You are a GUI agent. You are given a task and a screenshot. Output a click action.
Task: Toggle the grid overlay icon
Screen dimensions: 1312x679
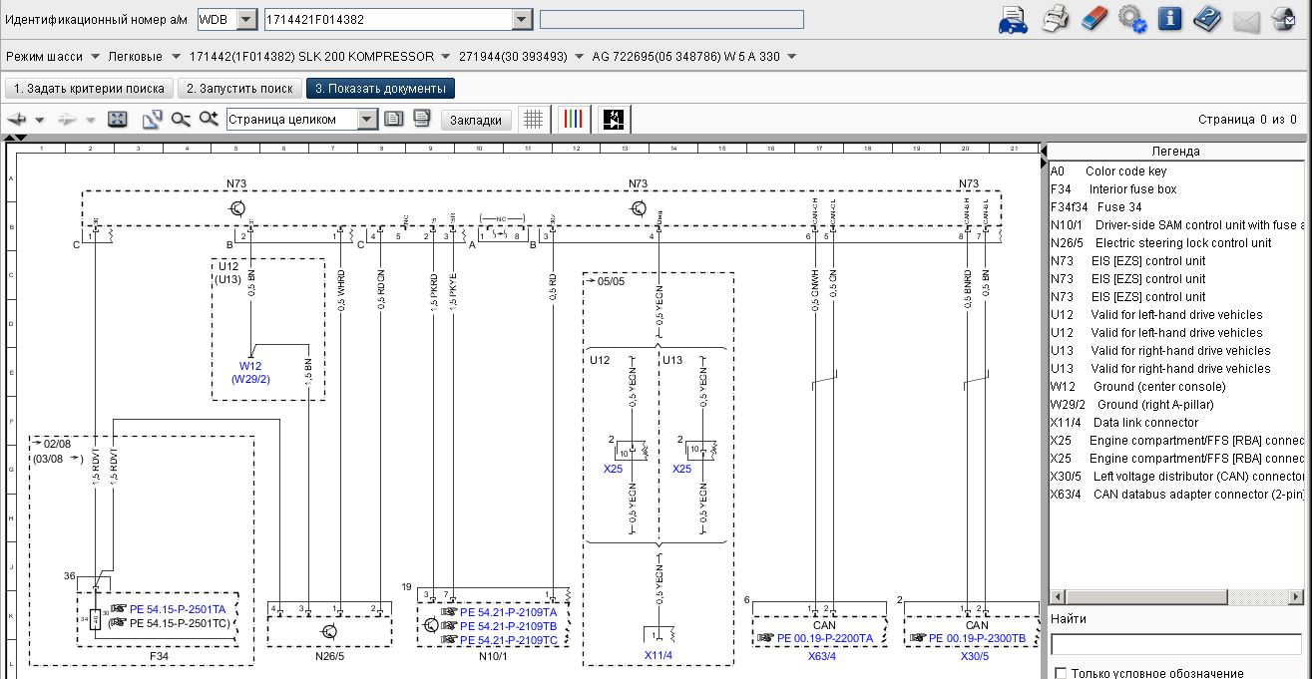534,120
